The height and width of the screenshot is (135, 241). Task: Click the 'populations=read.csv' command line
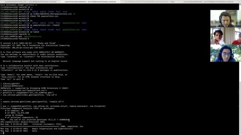[24, 90]
